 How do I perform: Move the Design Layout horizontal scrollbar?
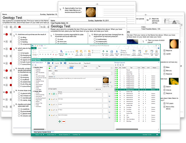pyautogui.click(x=127, y=129)
